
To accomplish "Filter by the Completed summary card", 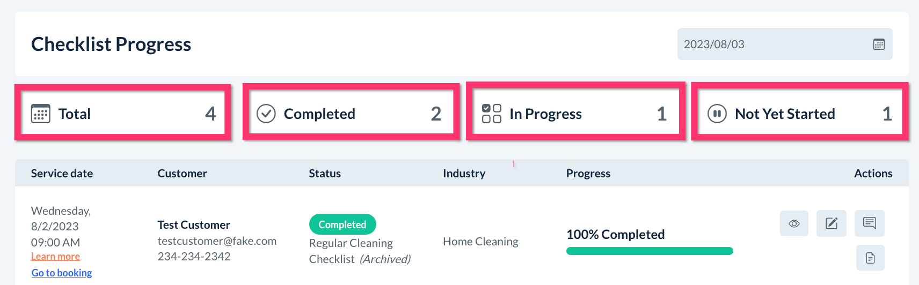I will point(351,112).
